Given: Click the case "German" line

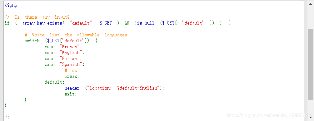Looking at the screenshot, I should pyautogui.click(x=63, y=59).
